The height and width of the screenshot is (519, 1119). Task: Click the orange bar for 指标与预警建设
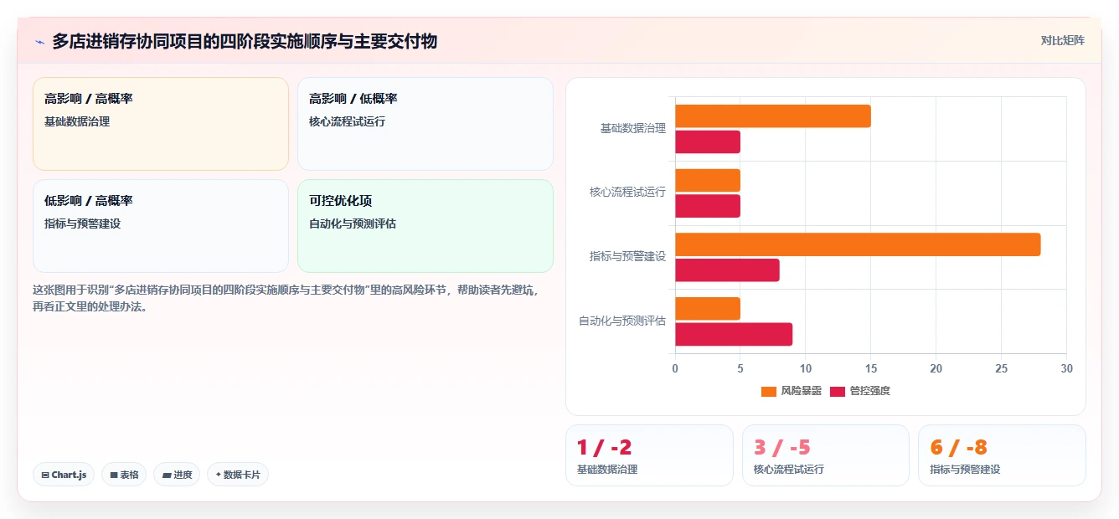click(858, 244)
